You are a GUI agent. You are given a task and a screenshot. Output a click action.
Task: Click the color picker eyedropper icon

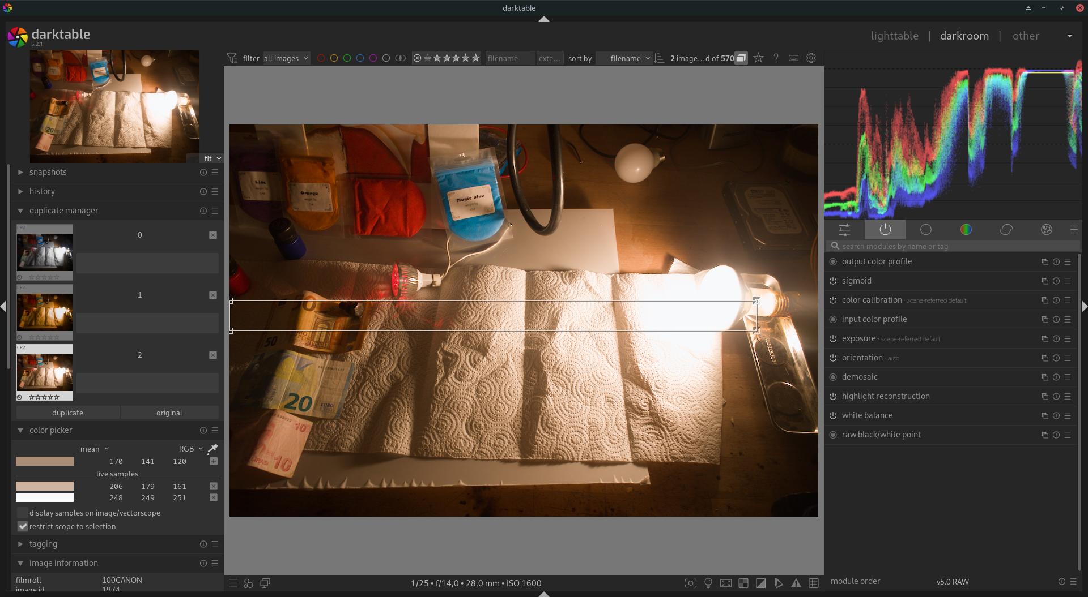coord(212,449)
